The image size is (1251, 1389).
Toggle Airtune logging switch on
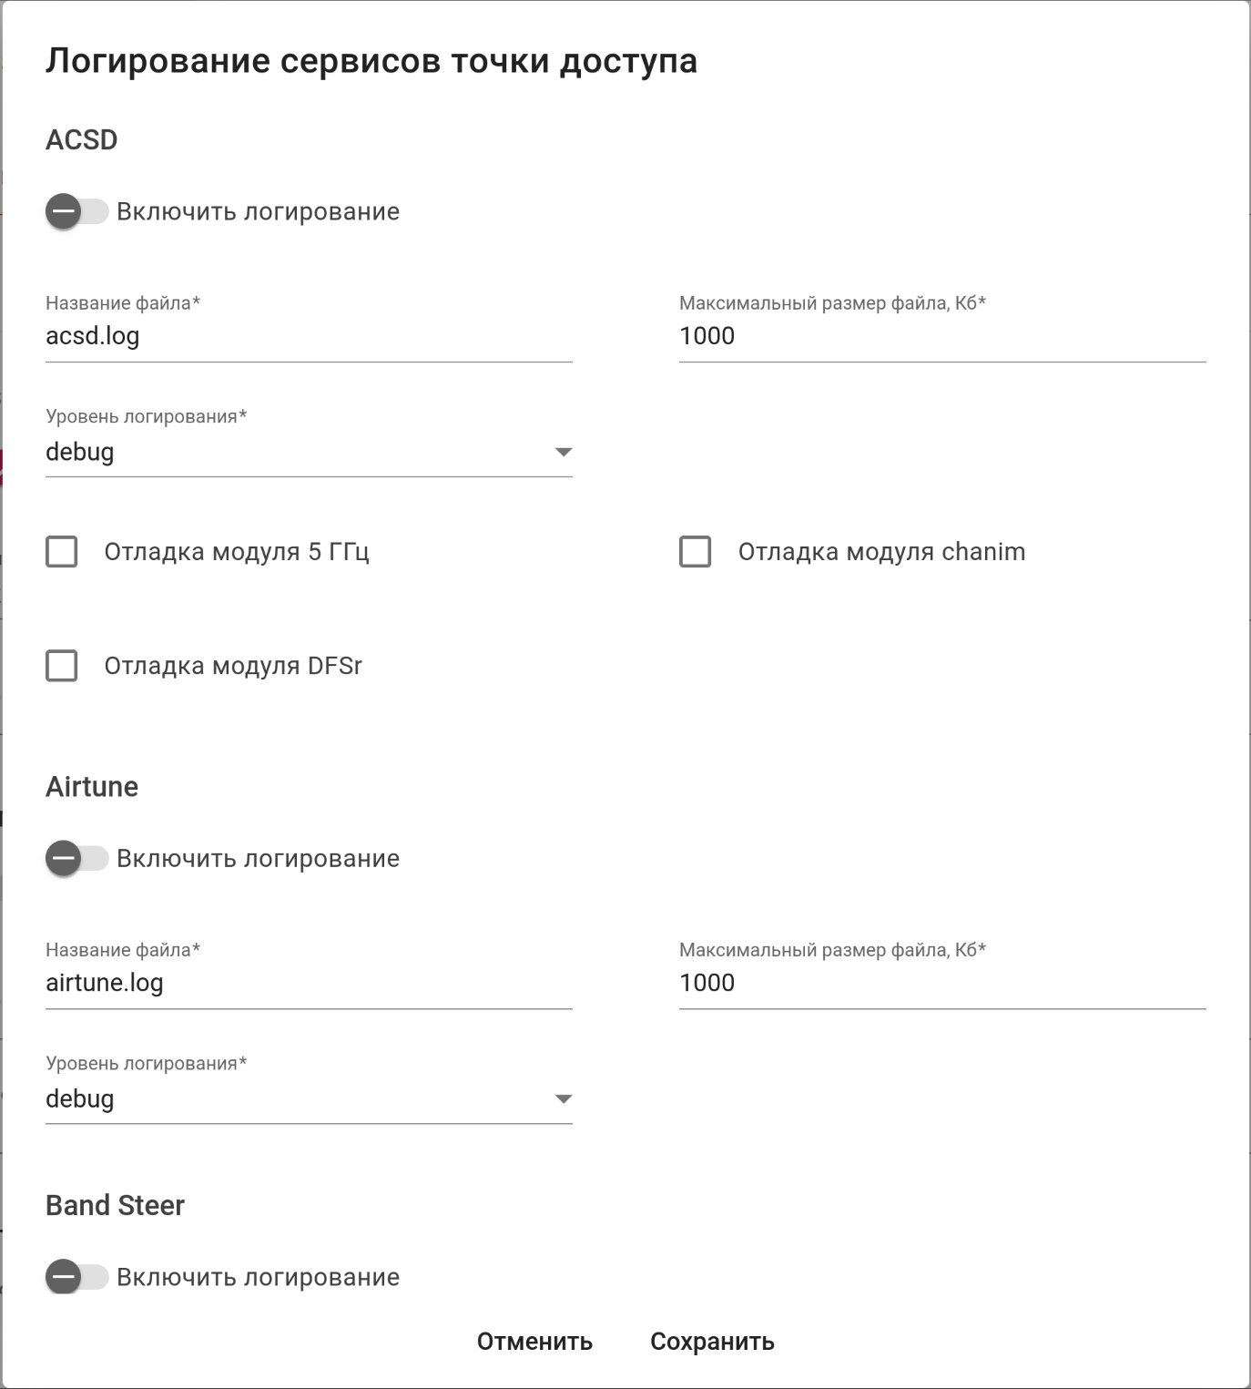tap(76, 859)
